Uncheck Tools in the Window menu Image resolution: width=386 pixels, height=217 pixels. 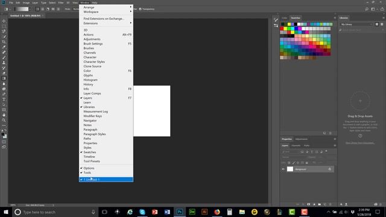click(x=106, y=173)
